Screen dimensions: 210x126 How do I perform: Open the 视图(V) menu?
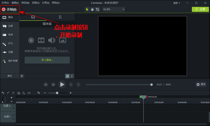(x=36, y=3)
